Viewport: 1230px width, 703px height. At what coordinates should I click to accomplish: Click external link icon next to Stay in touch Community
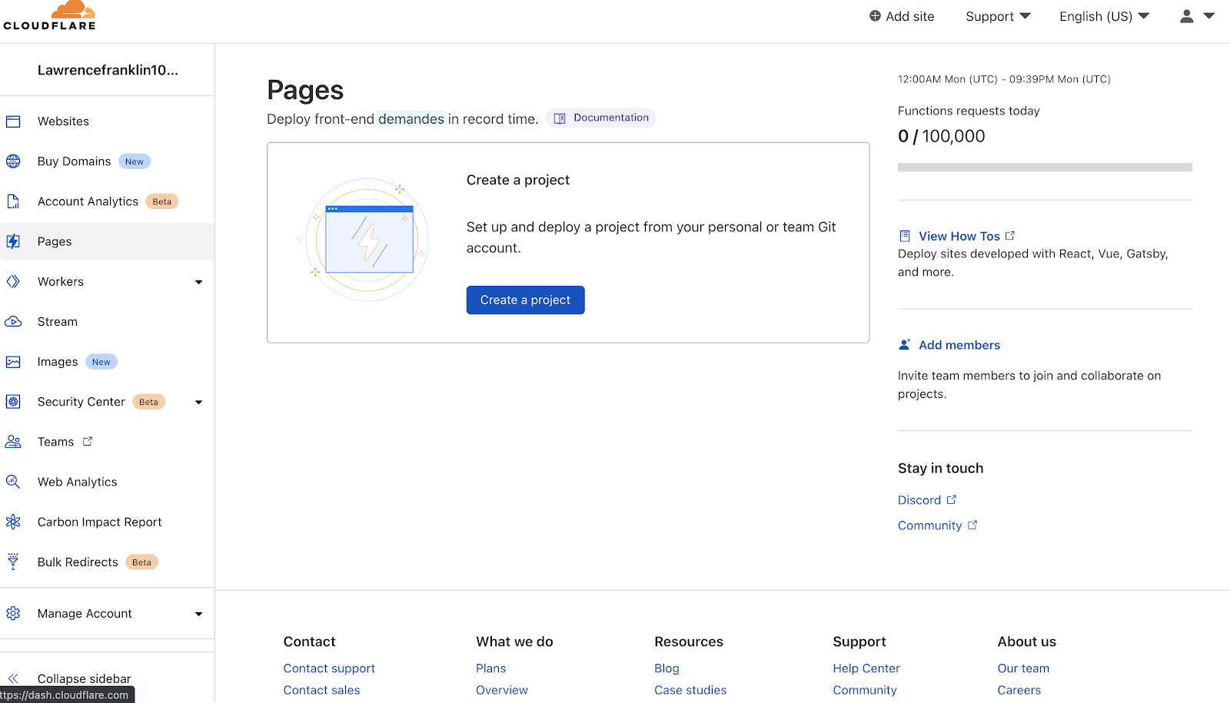tap(972, 525)
